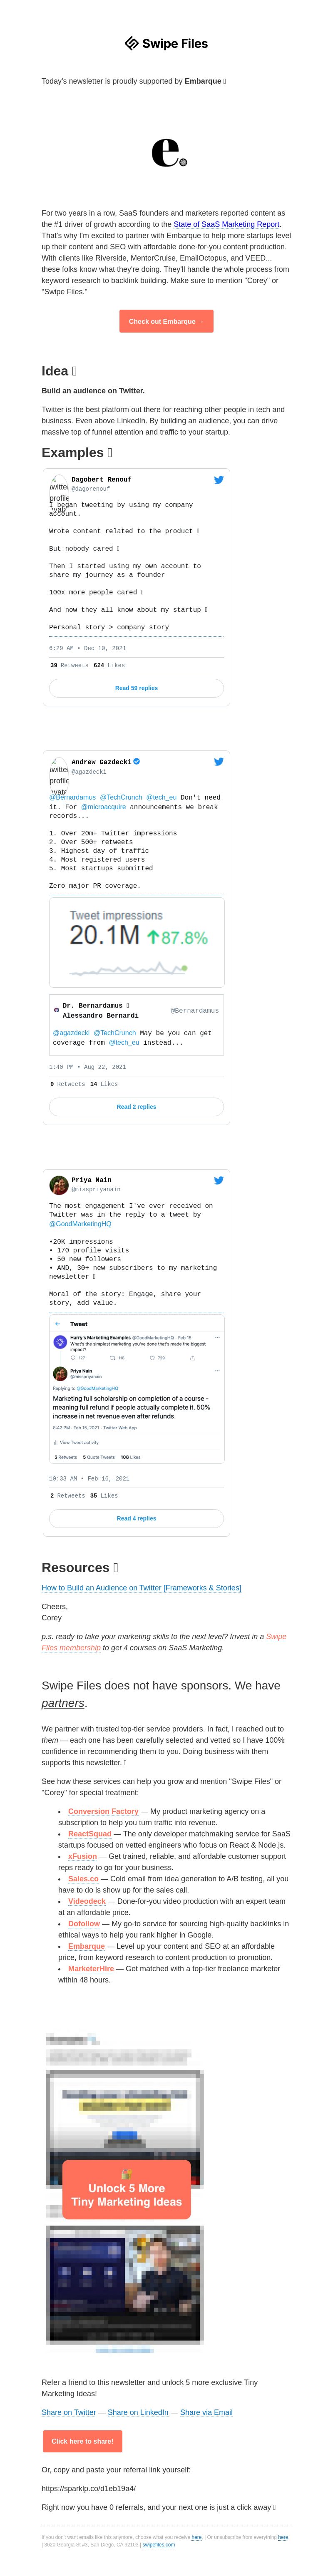Click the Share on LinkedIn link
The image size is (333, 2576).
click(138, 2412)
